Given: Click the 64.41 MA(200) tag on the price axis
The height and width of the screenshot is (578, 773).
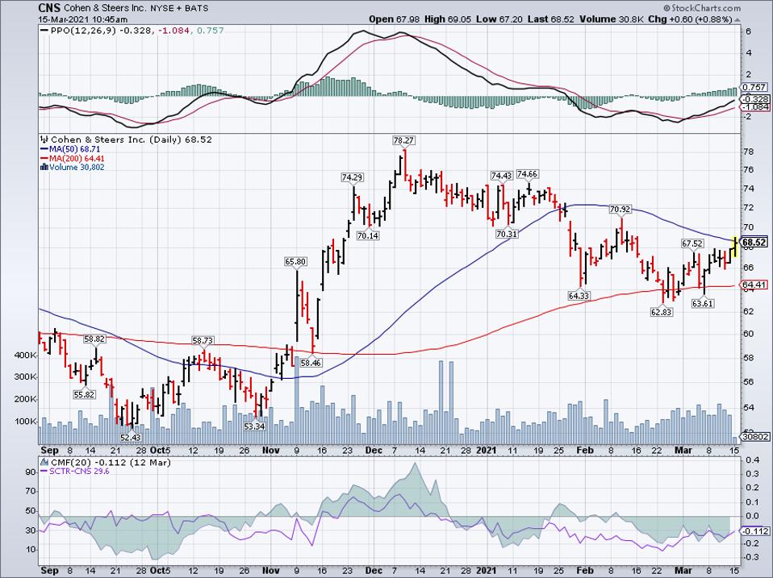Looking at the screenshot, I should click(754, 285).
